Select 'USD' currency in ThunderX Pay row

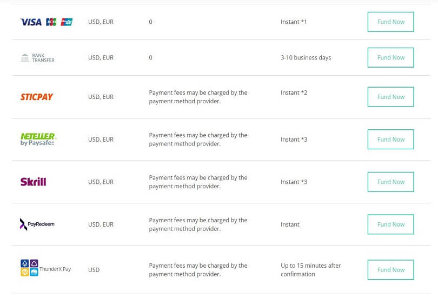[94, 270]
